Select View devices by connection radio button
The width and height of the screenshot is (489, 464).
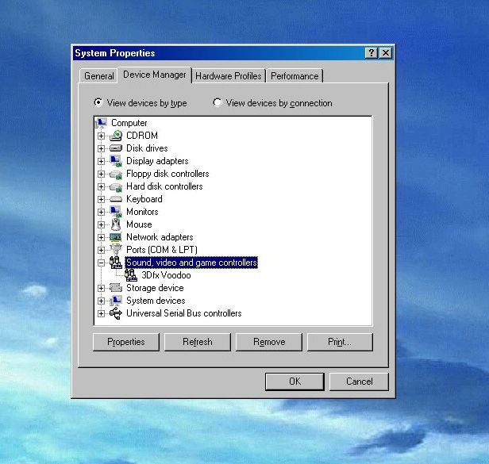218,102
